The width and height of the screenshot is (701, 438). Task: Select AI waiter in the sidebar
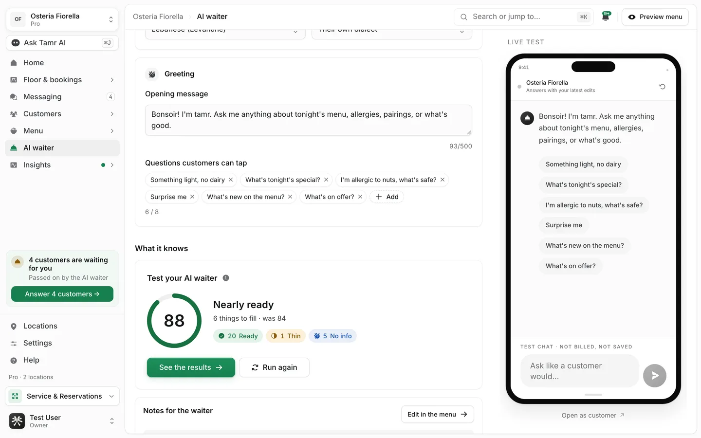(62, 148)
